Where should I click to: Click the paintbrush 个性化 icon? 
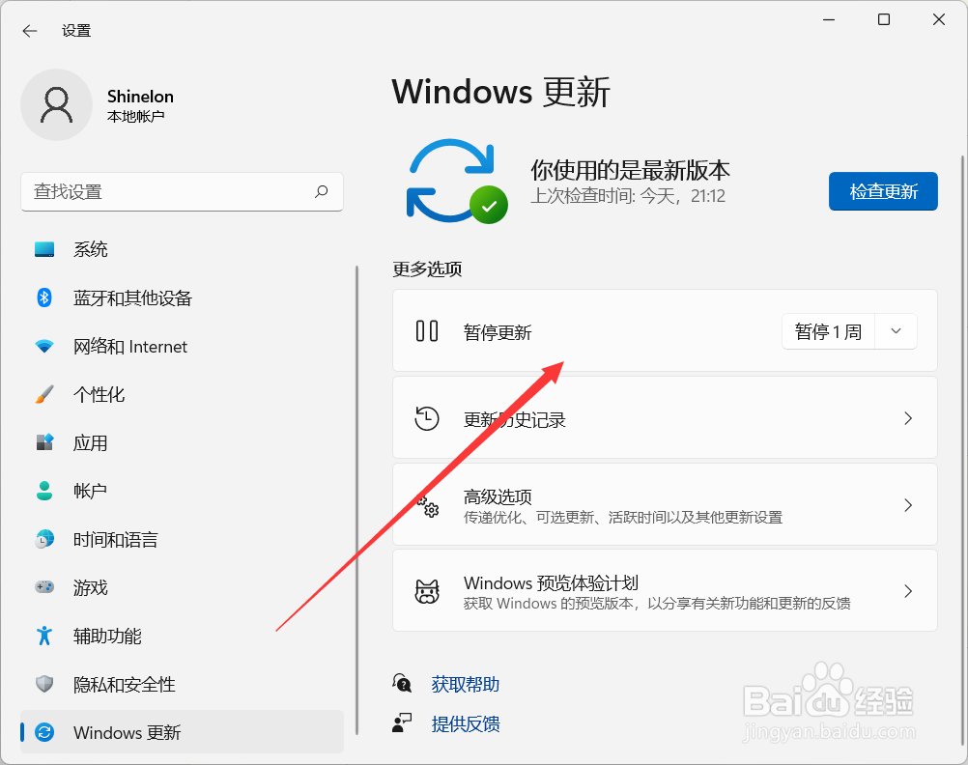point(44,394)
